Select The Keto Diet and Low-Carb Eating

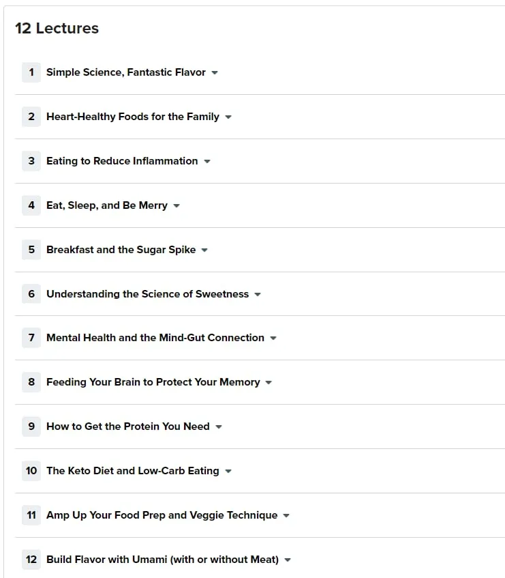(132, 471)
